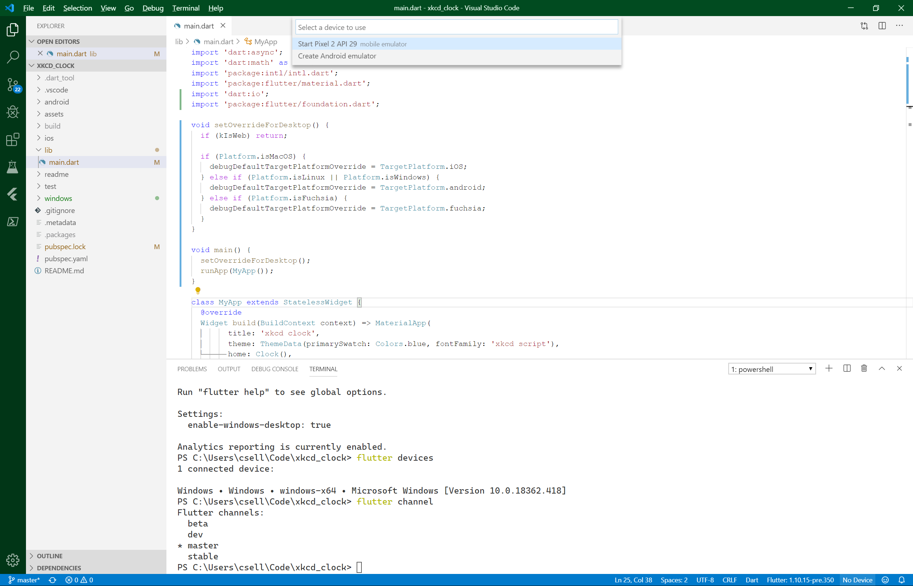Open the Debug menu
This screenshot has height=586, width=913.
click(x=153, y=8)
